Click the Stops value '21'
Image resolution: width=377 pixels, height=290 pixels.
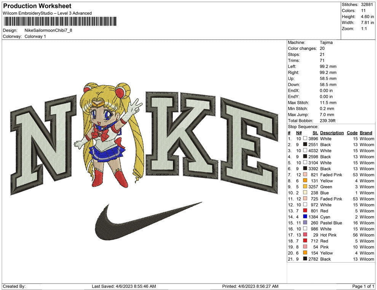[x=322, y=54]
